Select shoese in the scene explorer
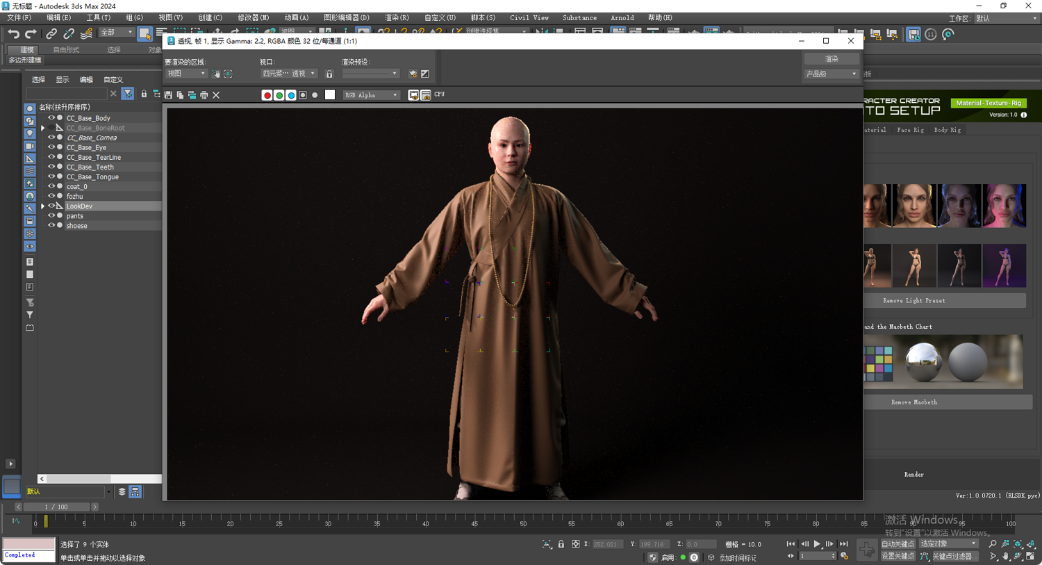1042x565 pixels. (77, 226)
